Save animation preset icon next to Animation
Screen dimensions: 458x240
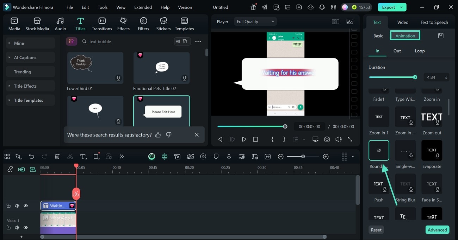click(441, 36)
